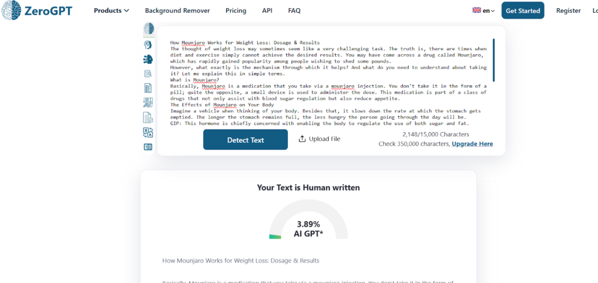Screen dimensions: 598x283
Task: Expand the Products dropdown menu
Action: point(112,11)
